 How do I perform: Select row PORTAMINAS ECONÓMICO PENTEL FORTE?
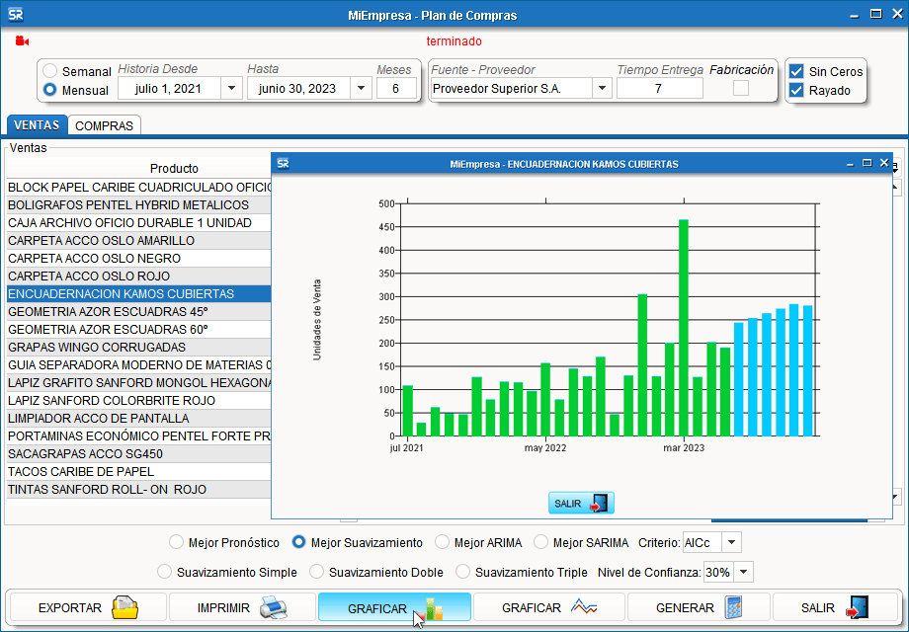click(x=138, y=436)
